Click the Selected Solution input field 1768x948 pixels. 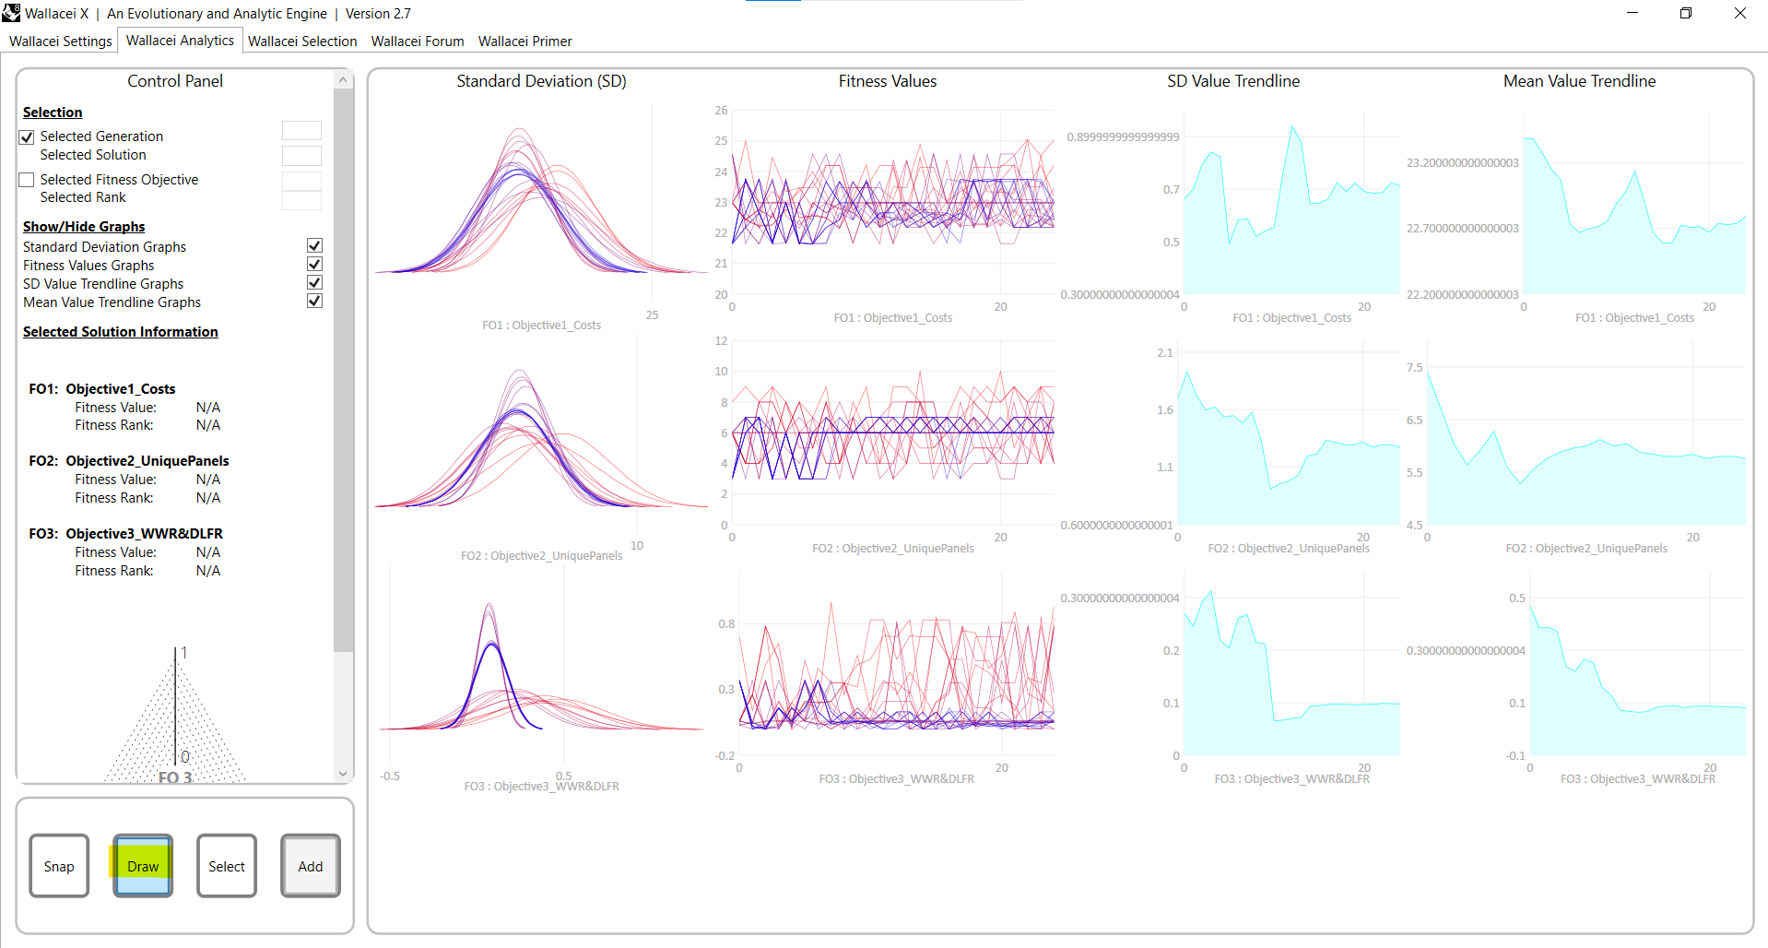tap(301, 155)
